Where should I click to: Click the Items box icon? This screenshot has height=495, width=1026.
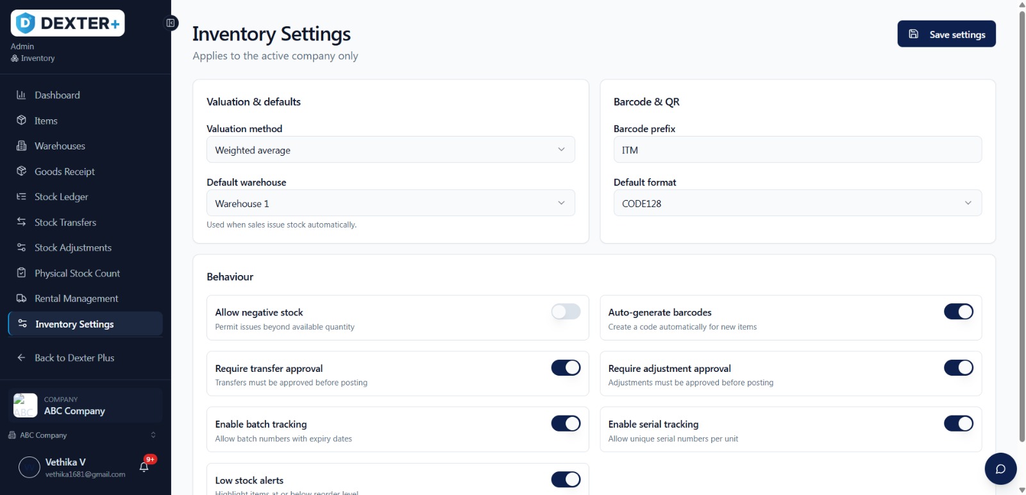click(21, 121)
